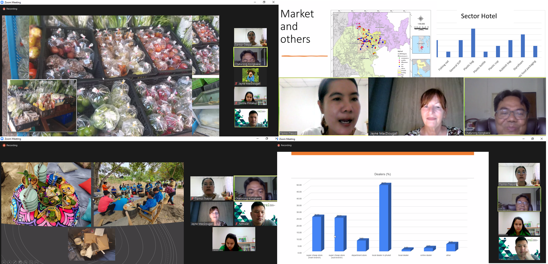Minimize the bottom-right Zoom Meeting window

[523, 139]
